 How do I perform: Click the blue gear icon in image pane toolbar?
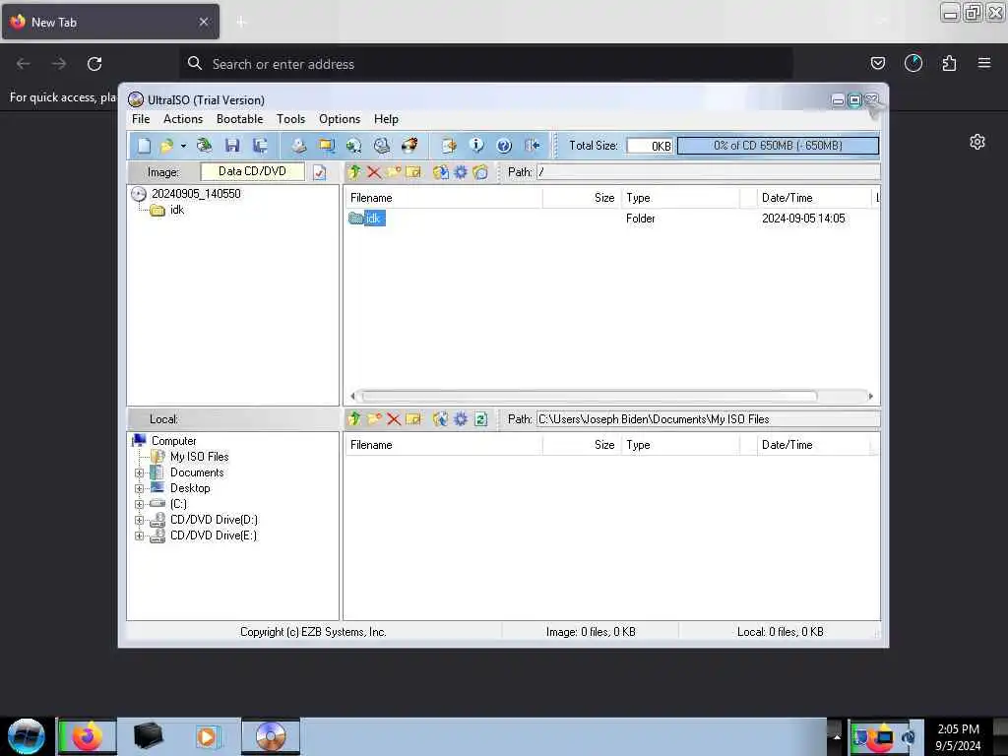click(x=461, y=172)
